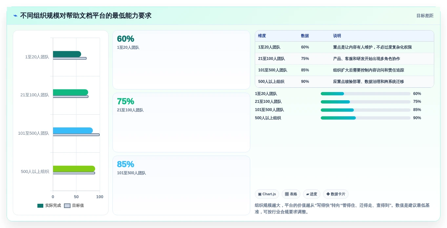
Task: Click table cell 85% in 数据 column
Action: click(305, 70)
